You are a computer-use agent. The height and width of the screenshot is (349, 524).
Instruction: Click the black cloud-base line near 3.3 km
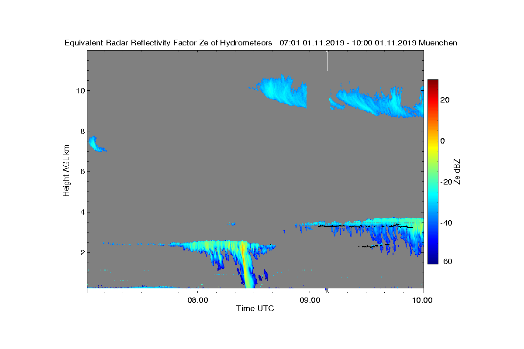click(x=365, y=226)
